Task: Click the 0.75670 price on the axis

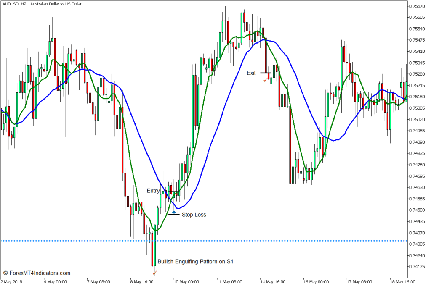Action: pos(417,6)
